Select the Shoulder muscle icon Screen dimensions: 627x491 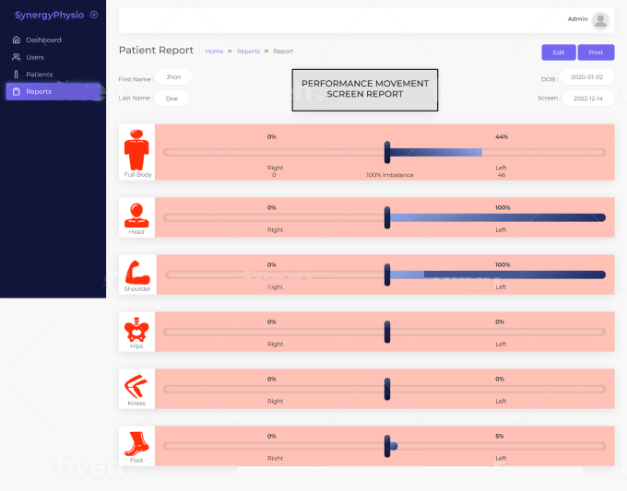coord(136,271)
